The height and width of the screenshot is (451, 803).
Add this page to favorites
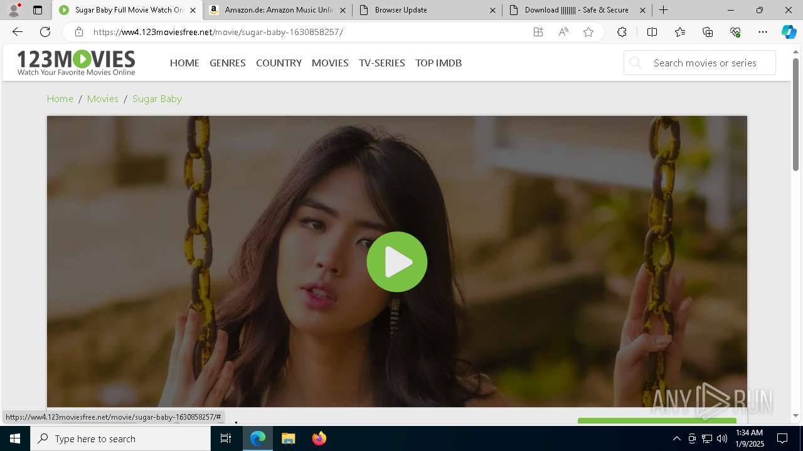[x=588, y=32]
